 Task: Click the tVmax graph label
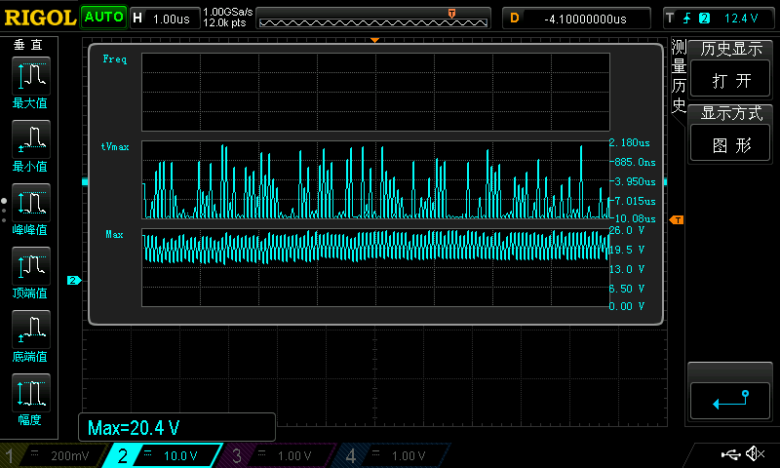click(115, 146)
